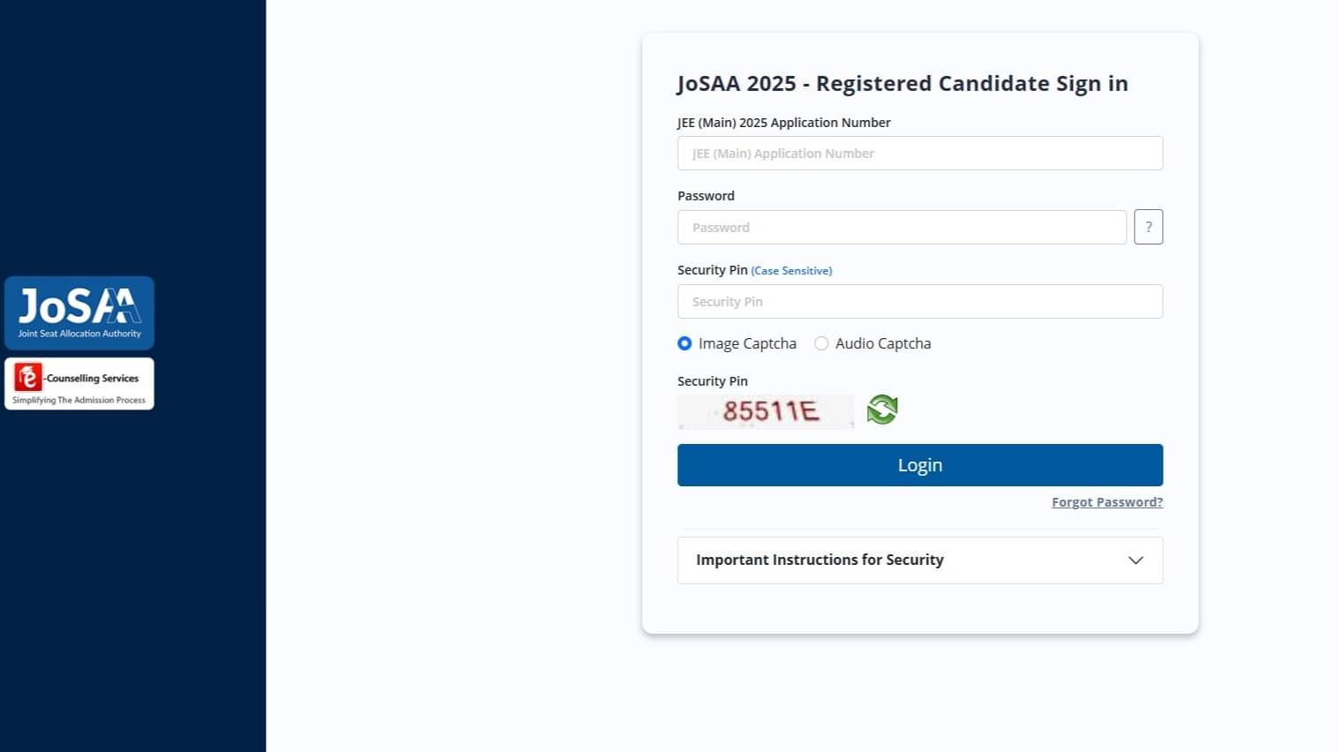
Task: Open the password help question mark
Action: (1148, 227)
